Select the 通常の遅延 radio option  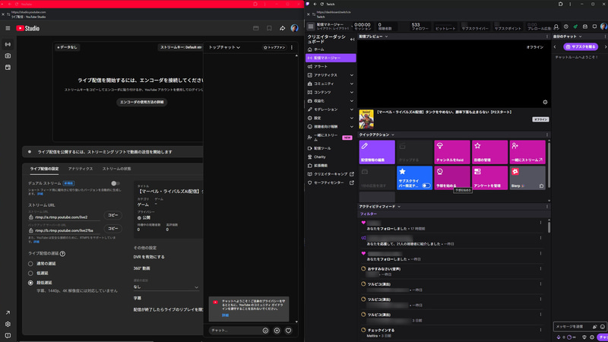click(x=30, y=264)
